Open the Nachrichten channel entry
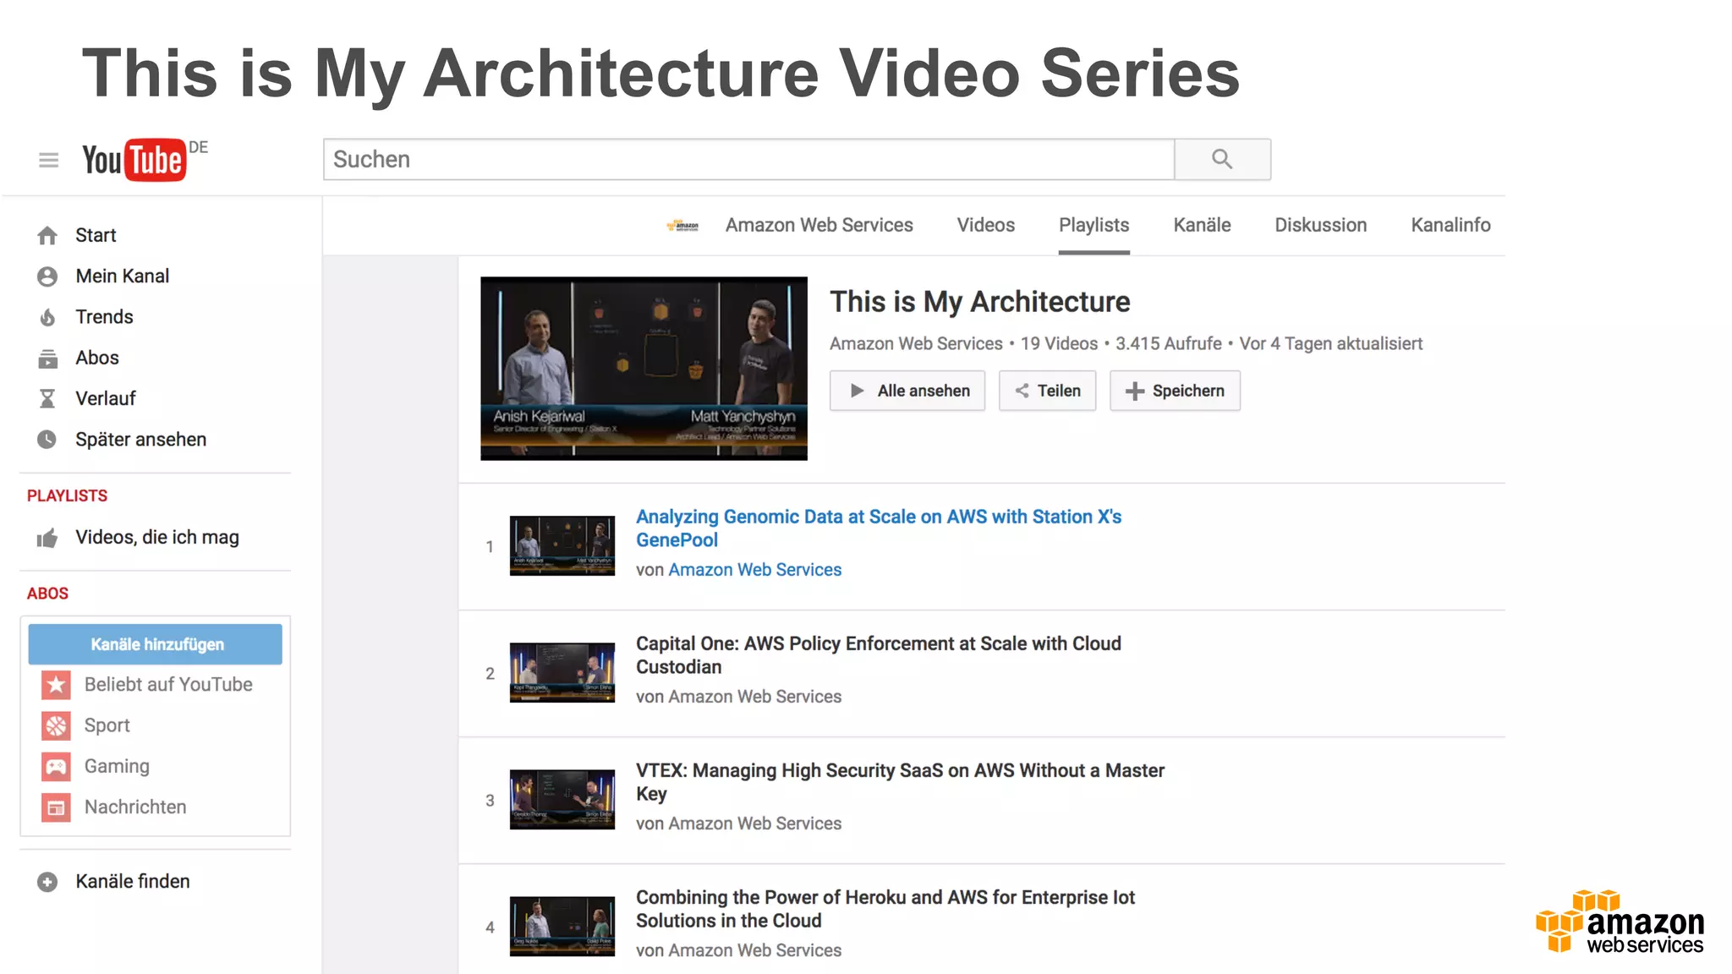Image resolution: width=1732 pixels, height=974 pixels. click(135, 807)
